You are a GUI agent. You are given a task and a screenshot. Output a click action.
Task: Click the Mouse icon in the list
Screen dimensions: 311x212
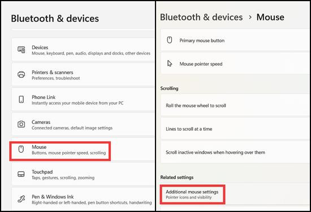click(21, 149)
